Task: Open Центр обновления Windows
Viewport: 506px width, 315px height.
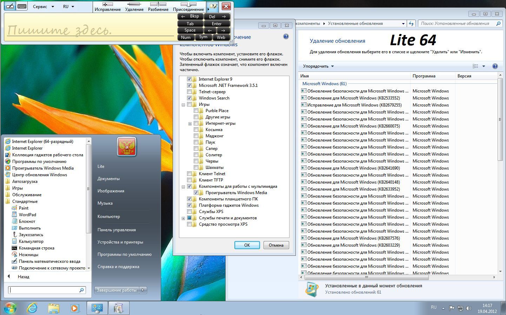Action: pyautogui.click(x=39, y=174)
